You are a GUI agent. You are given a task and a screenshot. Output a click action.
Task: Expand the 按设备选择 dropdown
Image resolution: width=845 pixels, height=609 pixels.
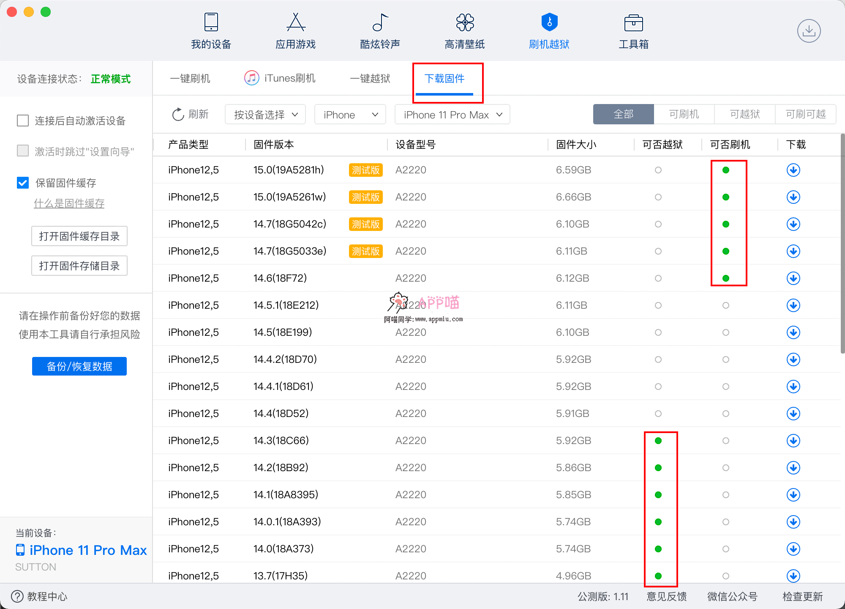[x=265, y=115]
